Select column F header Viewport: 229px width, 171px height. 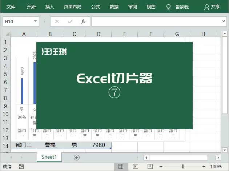(x=151, y=34)
